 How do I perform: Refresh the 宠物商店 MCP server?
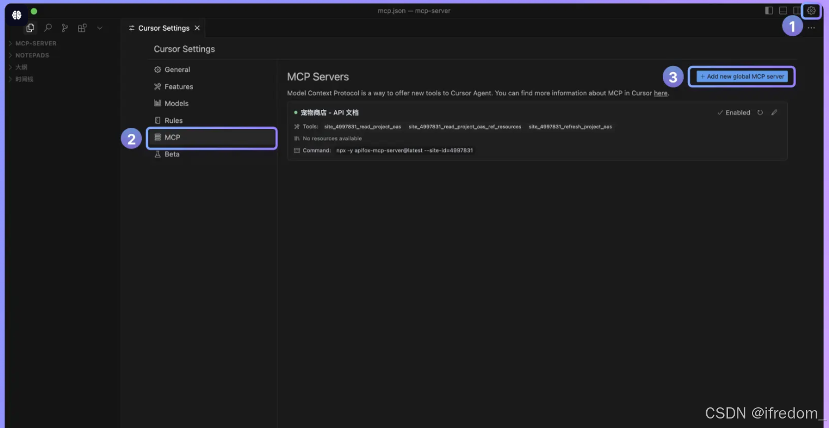pyautogui.click(x=760, y=112)
